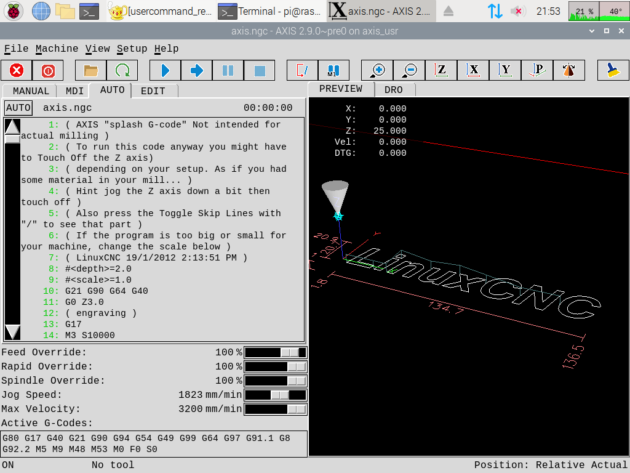Adjust the Spindle Override slider
Image resolution: width=630 pixels, height=473 pixels.
pyautogui.click(x=276, y=381)
